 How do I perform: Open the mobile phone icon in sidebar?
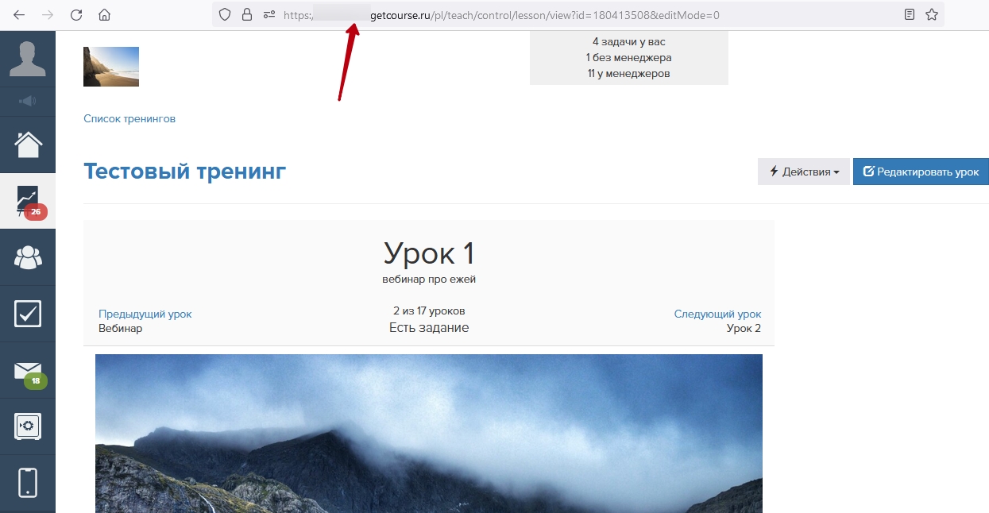pos(28,482)
